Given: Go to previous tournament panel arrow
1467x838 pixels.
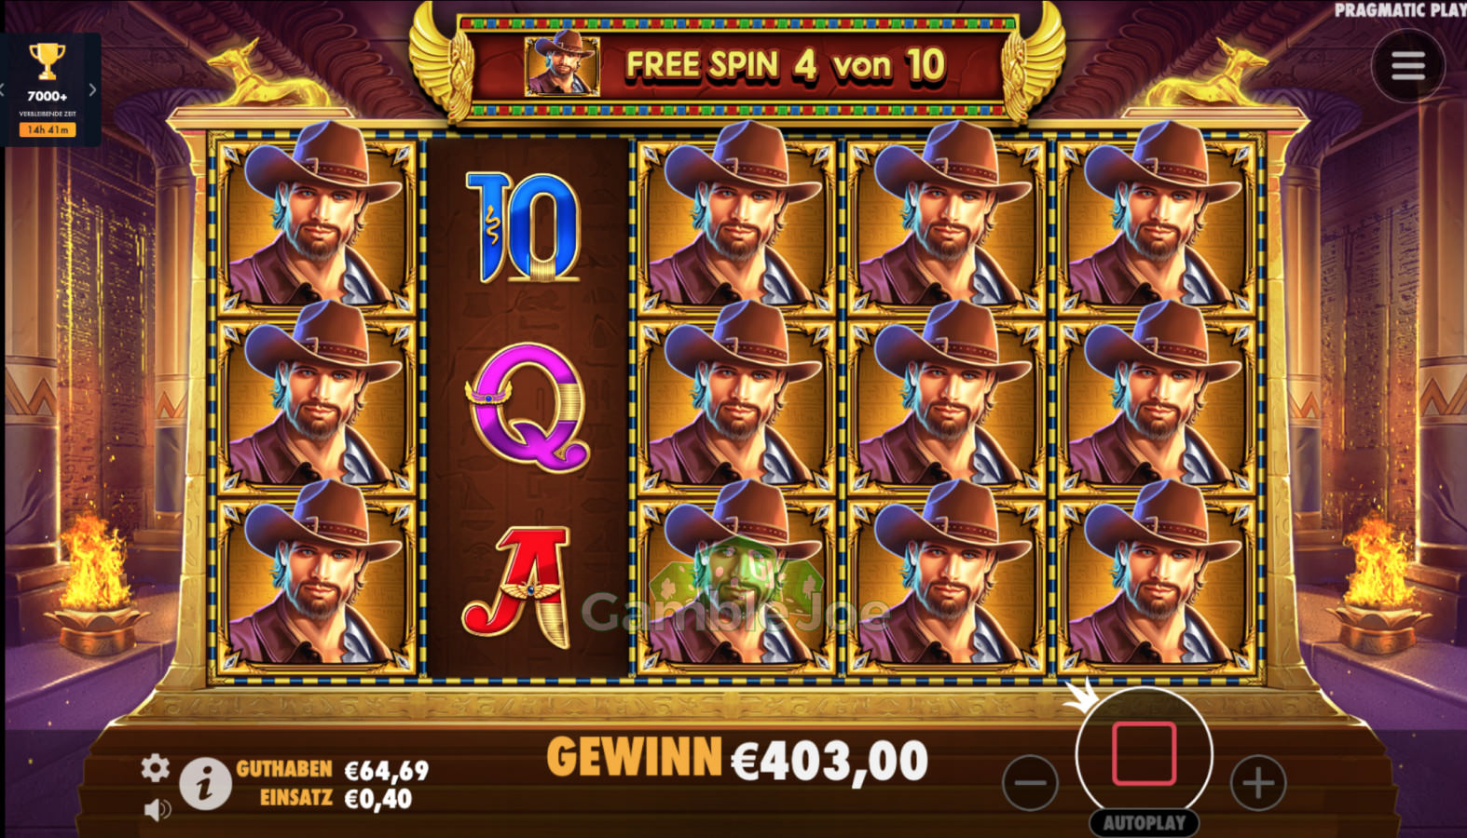Looking at the screenshot, I should [x=3, y=90].
